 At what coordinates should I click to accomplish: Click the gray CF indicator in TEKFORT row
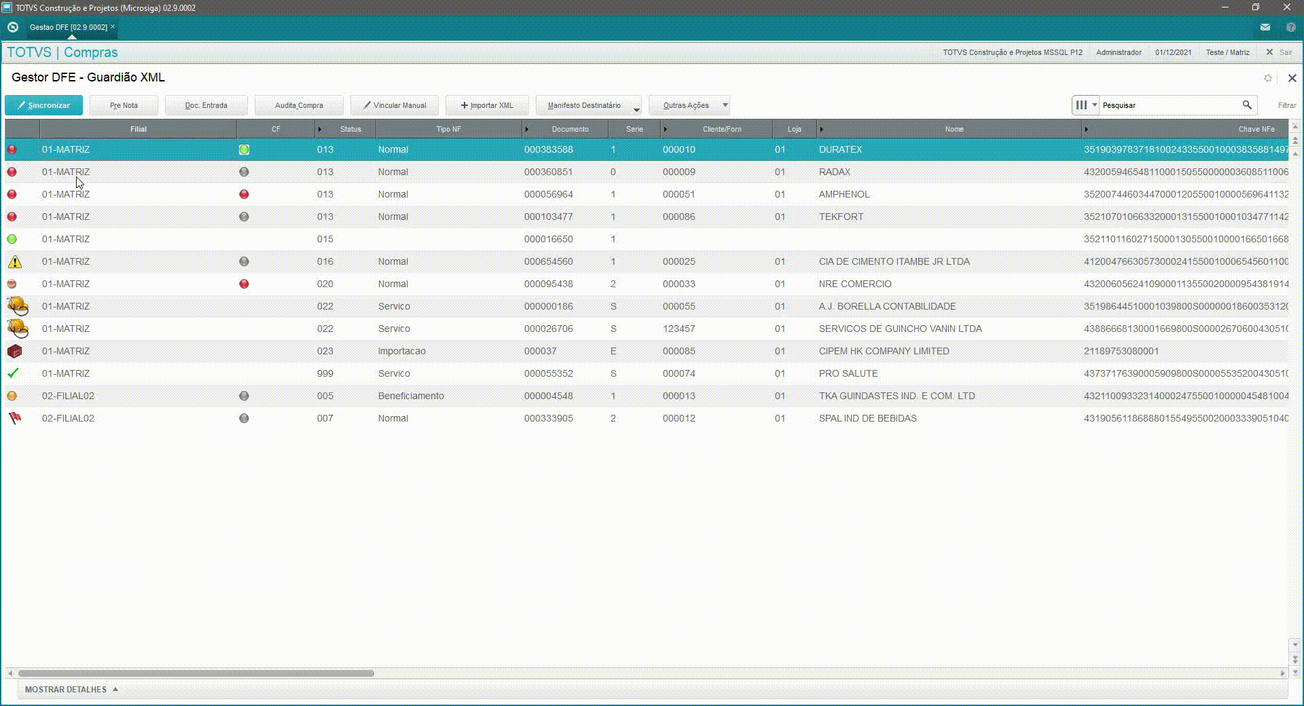(244, 217)
